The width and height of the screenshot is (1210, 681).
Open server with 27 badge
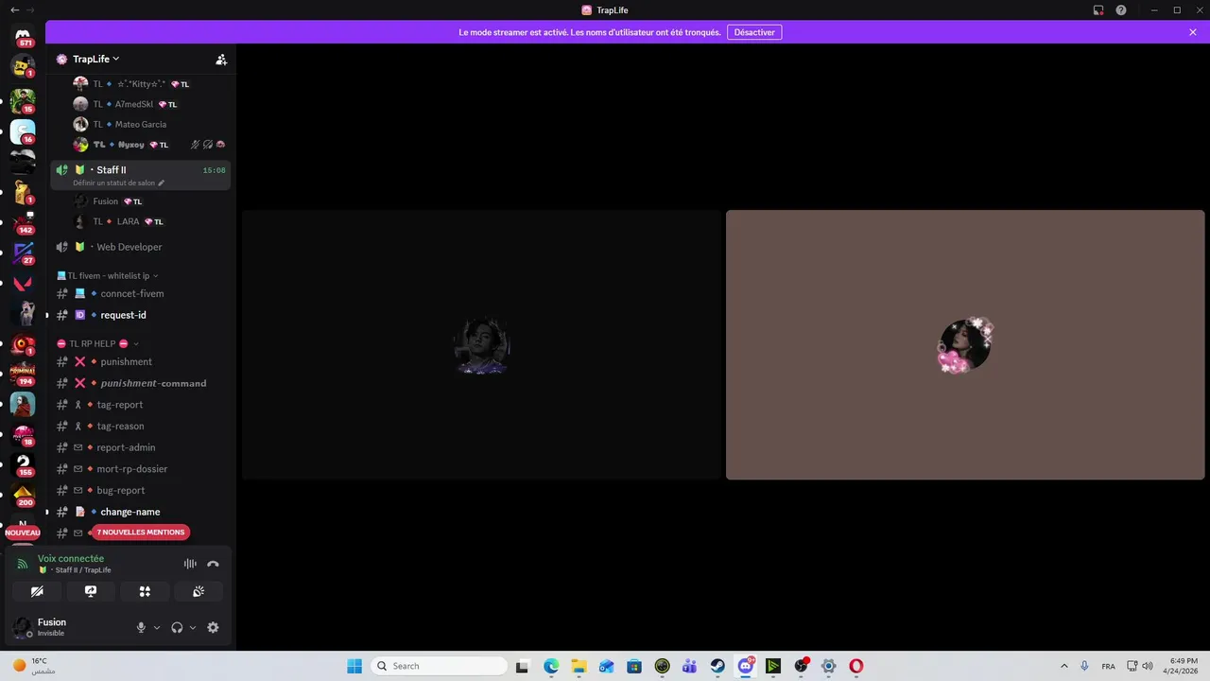coord(23,253)
